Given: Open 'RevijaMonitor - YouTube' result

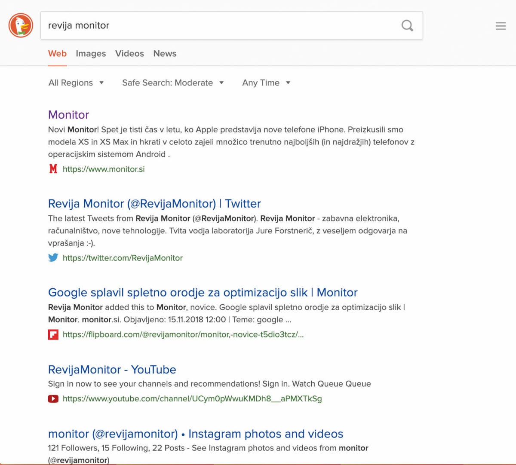Looking at the screenshot, I should 112,370.
